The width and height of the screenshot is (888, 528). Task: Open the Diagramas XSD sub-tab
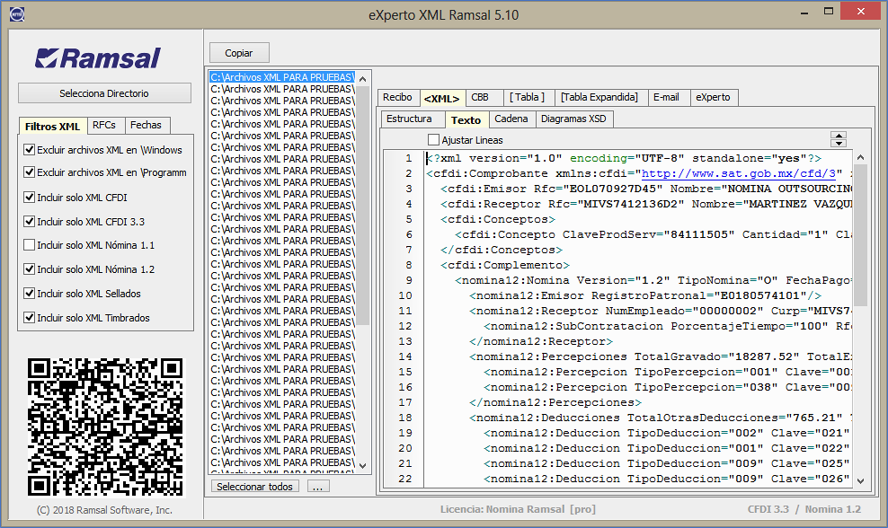pyautogui.click(x=573, y=119)
